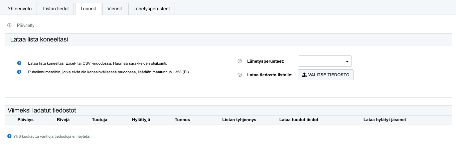
Task: Click the help icon beside Lataa tiedosto listalle
Action: pyautogui.click(x=239, y=75)
